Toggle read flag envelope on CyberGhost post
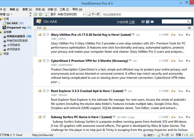The height and width of the screenshot is (139, 194). pos(40,60)
